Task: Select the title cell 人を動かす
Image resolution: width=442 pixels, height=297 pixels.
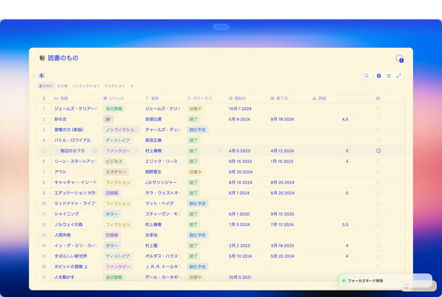Action: pos(65,277)
